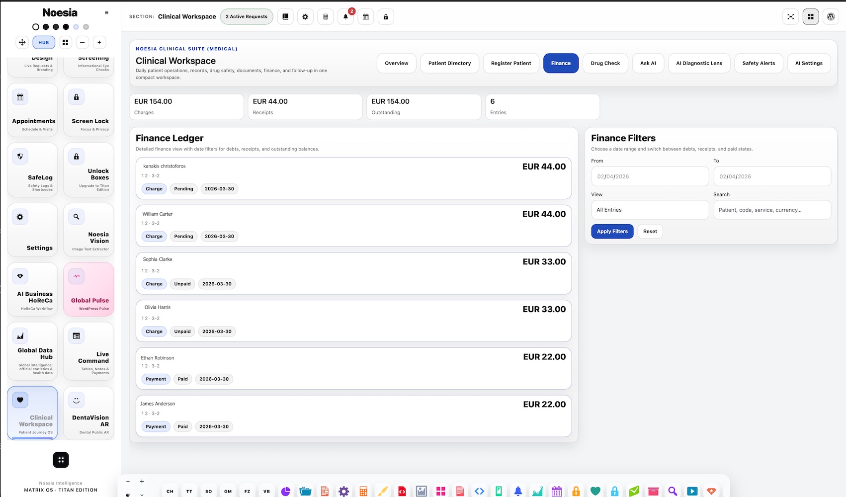Image resolution: width=846 pixels, height=497 pixels.
Task: Open the Patient Directory tab
Action: tap(449, 63)
